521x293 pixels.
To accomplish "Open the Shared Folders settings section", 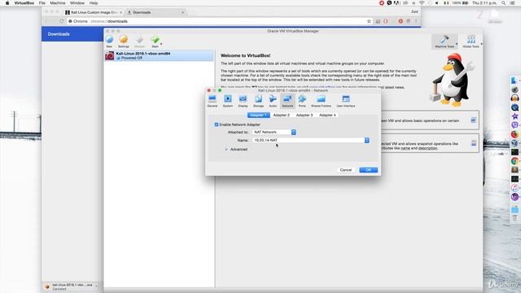I will point(321,101).
